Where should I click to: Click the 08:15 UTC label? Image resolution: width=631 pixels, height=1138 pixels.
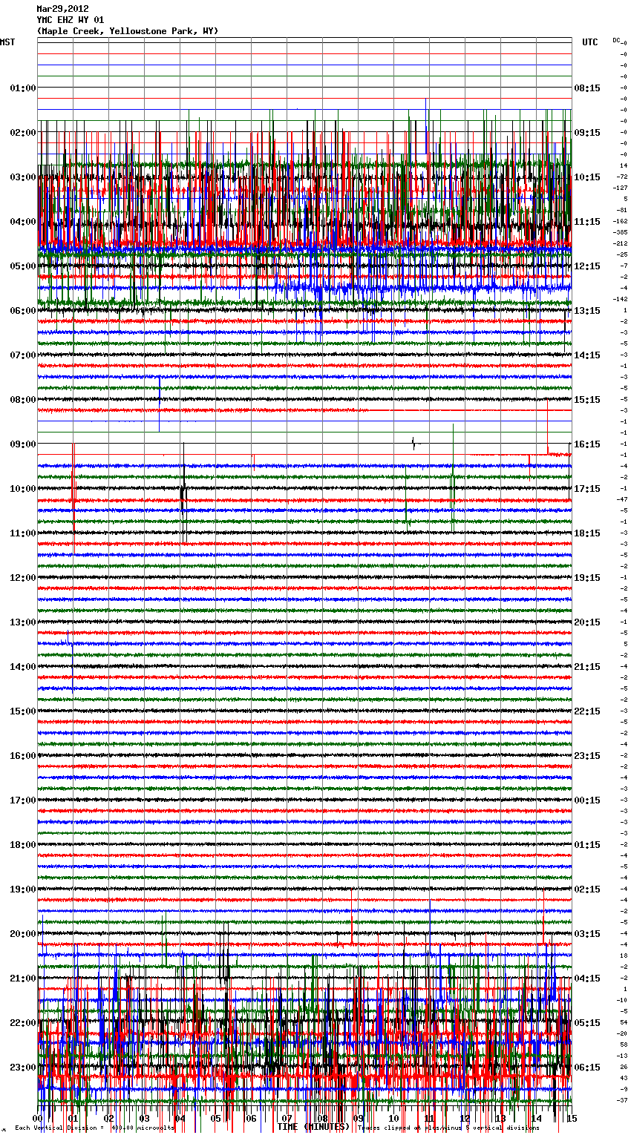pos(587,88)
